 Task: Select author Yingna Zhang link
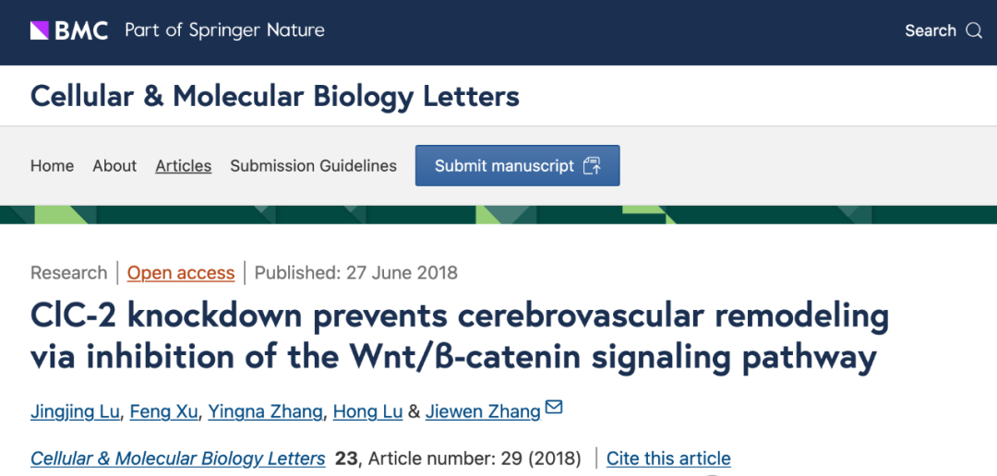pyautogui.click(x=266, y=411)
